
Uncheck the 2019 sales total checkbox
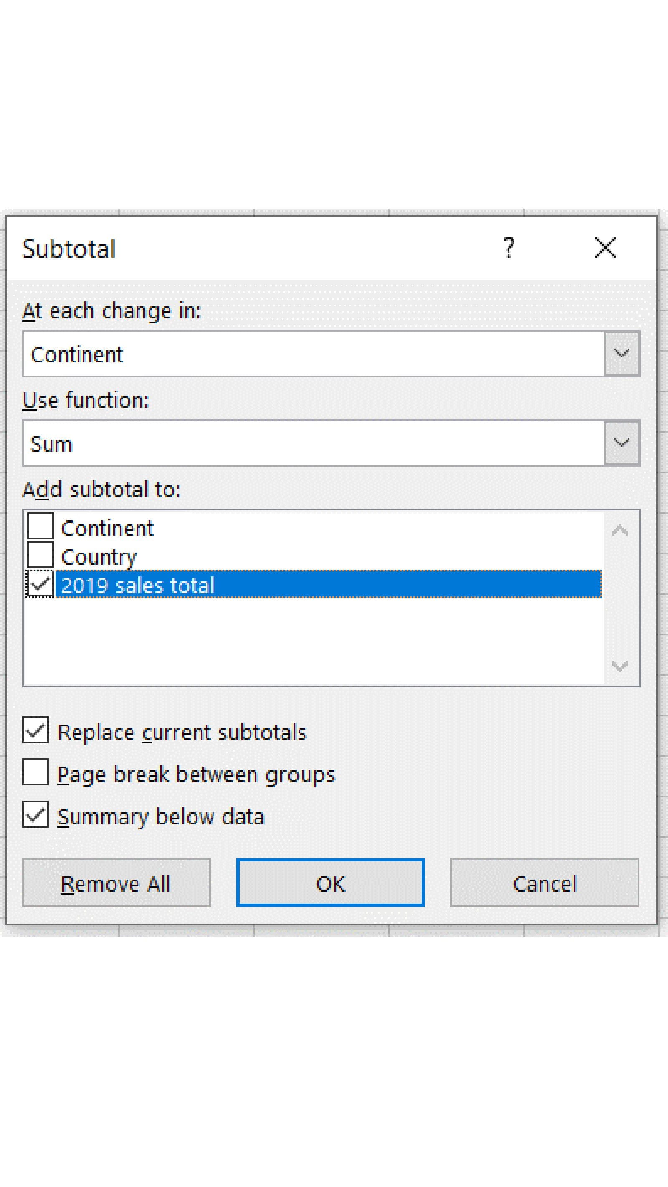click(40, 584)
